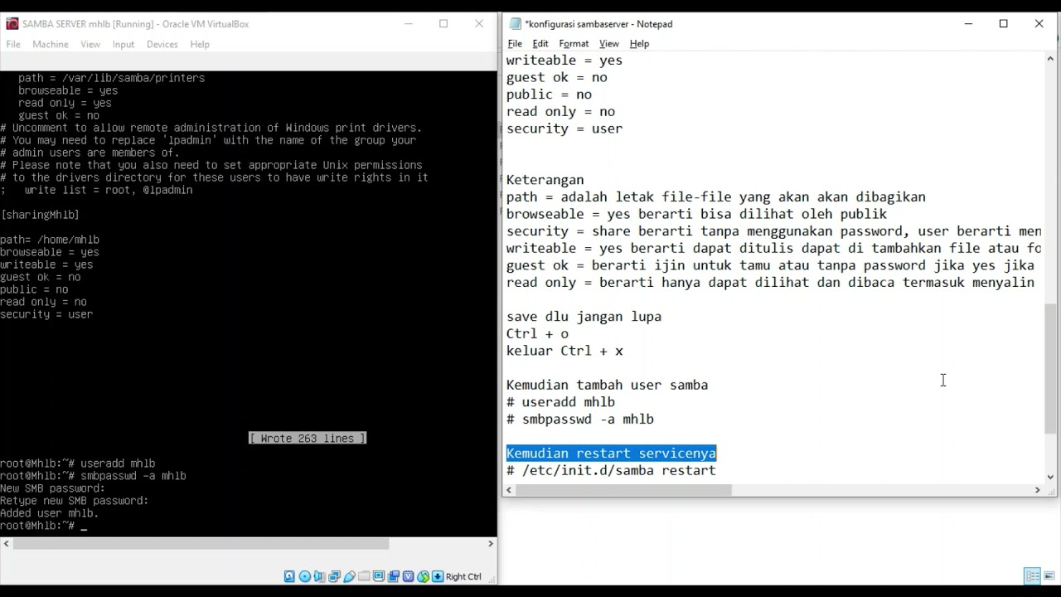Image resolution: width=1061 pixels, height=597 pixels.
Task: Click the 'Keterangan' heading in Notepad
Action: click(545, 180)
